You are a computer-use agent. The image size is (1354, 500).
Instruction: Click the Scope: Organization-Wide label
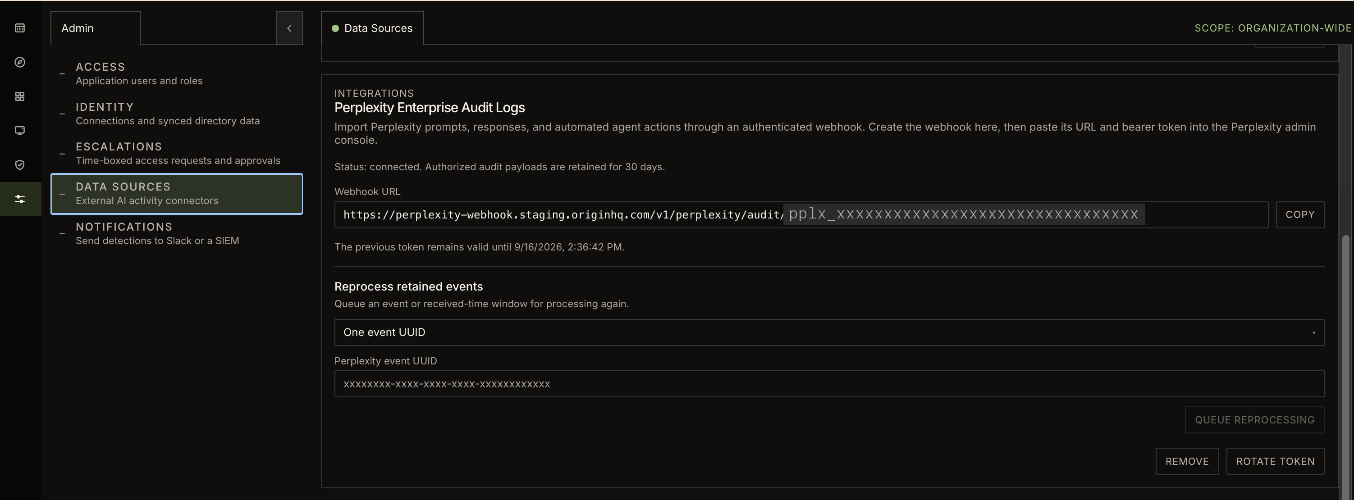tap(1272, 28)
